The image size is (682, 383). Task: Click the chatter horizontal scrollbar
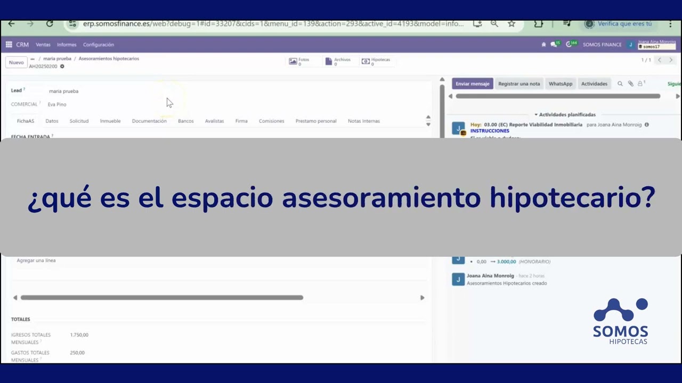558,96
